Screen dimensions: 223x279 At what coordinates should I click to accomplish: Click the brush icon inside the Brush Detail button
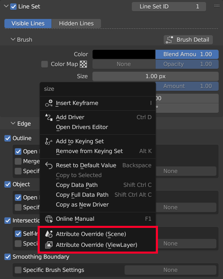pyautogui.click(x=169, y=40)
